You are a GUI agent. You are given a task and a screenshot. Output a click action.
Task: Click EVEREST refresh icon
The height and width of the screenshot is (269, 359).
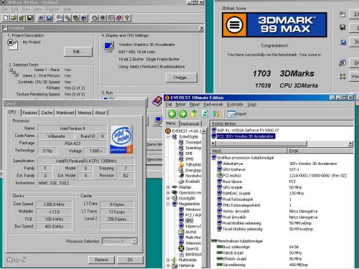point(205,114)
